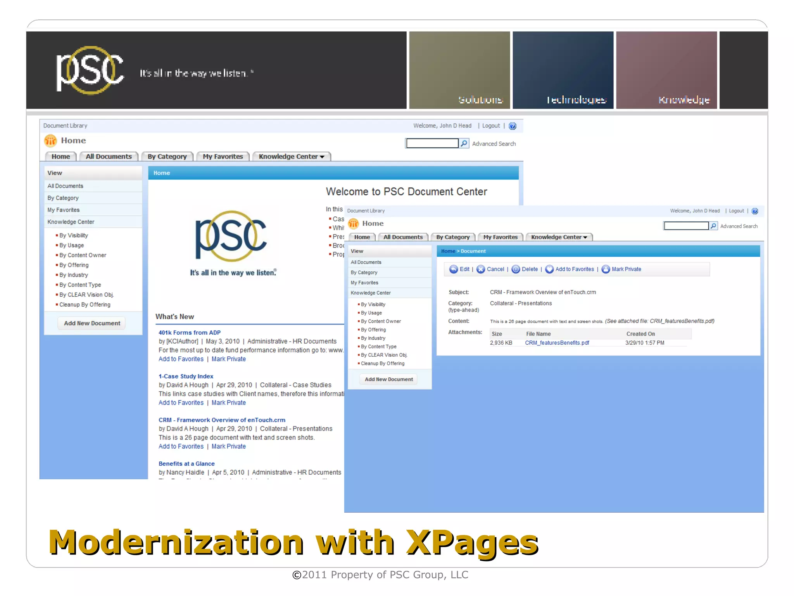The height and width of the screenshot is (596, 794).
Task: Select By CLEAR Vision Obj. in back sidebar
Action: click(86, 295)
